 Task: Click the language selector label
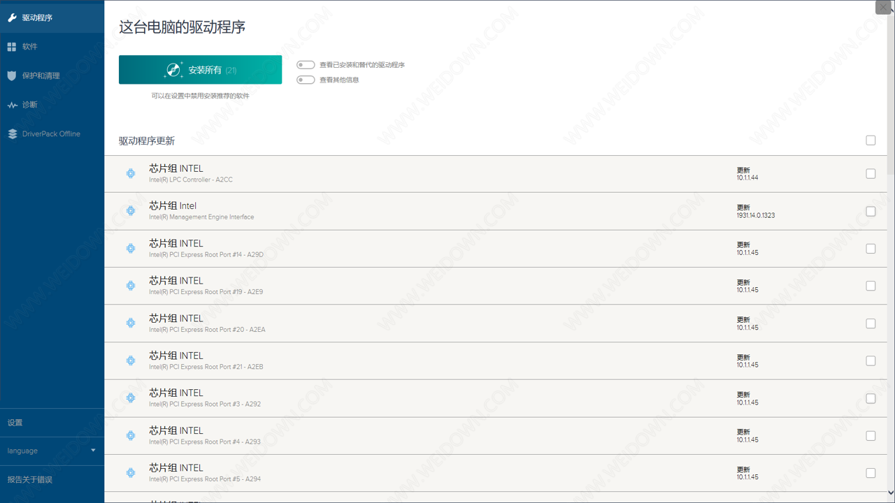click(x=22, y=451)
